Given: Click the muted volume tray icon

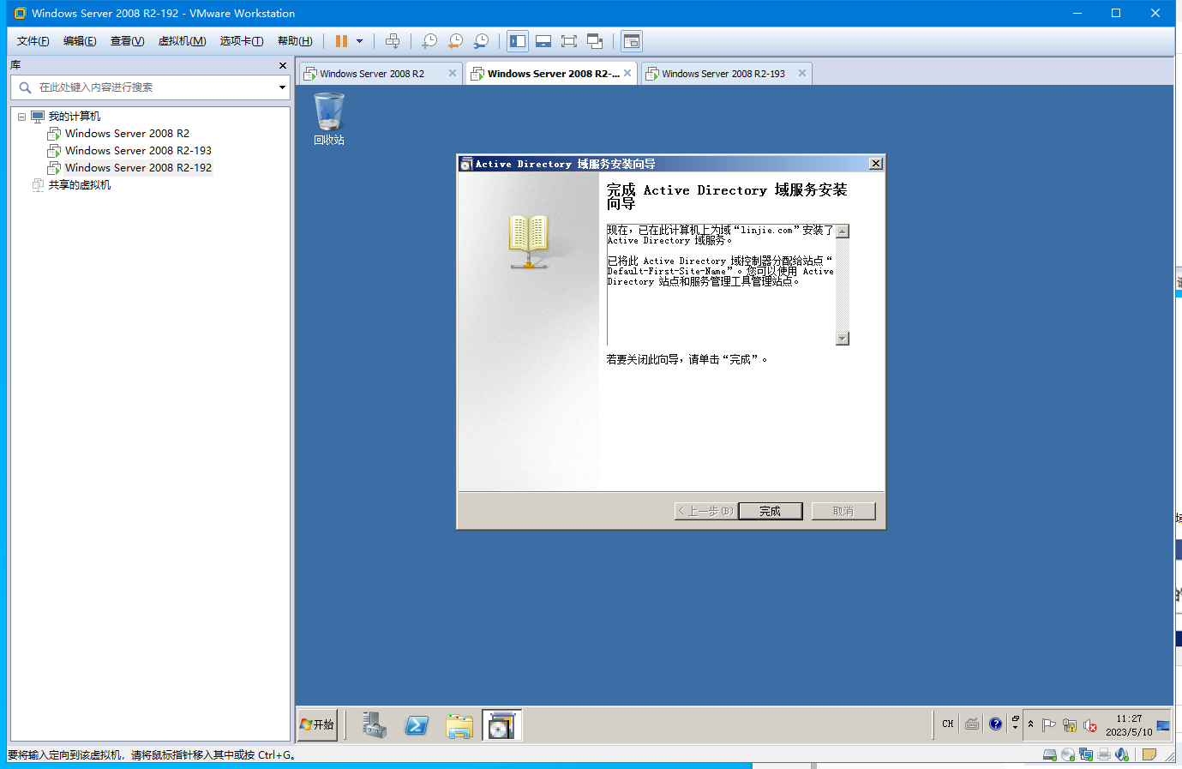Looking at the screenshot, I should pos(1089,725).
